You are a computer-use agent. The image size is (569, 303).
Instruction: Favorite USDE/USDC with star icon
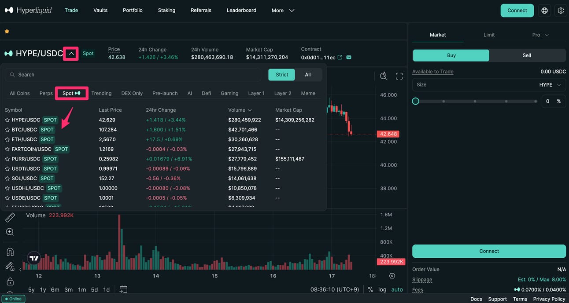(x=7, y=198)
